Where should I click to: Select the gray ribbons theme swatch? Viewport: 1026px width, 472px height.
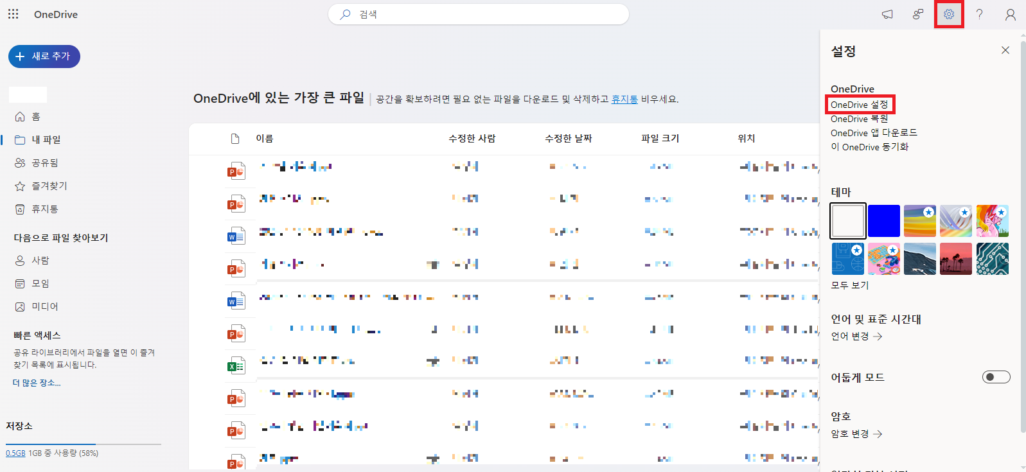click(956, 221)
